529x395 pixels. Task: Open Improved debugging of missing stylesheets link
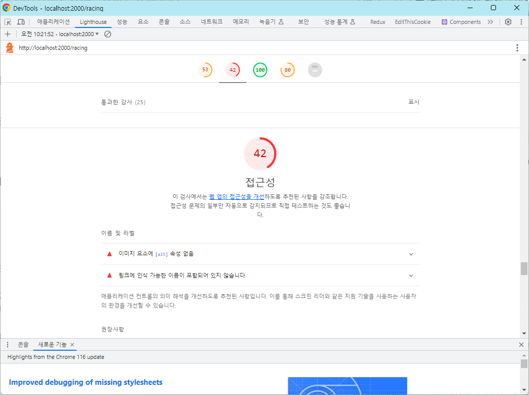point(86,382)
